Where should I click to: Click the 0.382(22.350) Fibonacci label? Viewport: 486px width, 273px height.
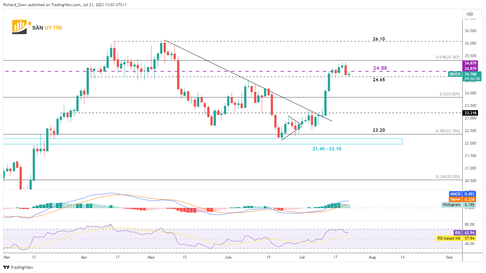tap(448, 131)
